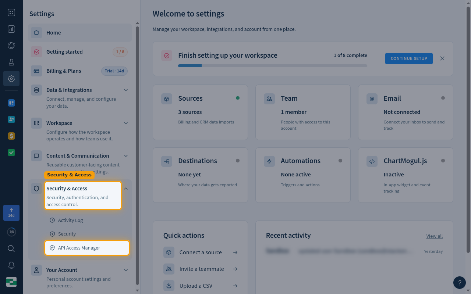This screenshot has width=471, height=294.
Task: Click the ChartMogul.js code icon
Action: (372, 161)
